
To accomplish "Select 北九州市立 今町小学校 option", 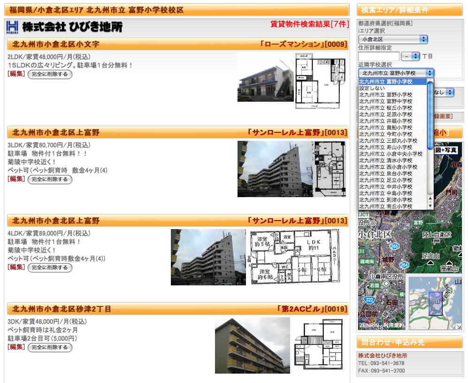I will (x=392, y=134).
